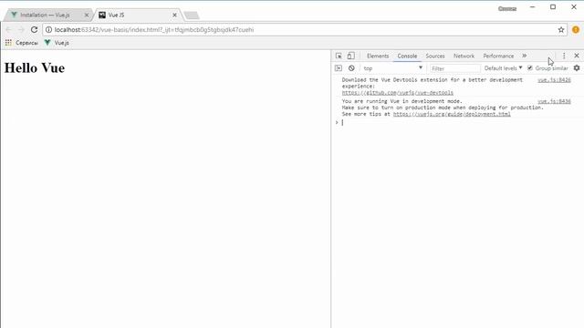Uncheck the Group similar checkbox

click(x=529, y=68)
